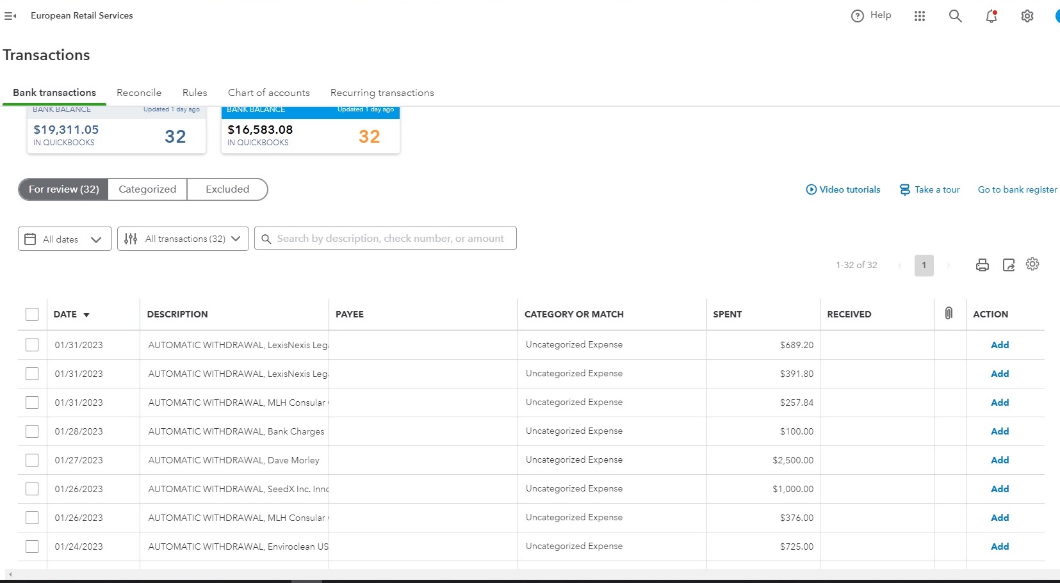Image resolution: width=1060 pixels, height=583 pixels.
Task: Go to Chart of accounts tab
Action: pos(269,93)
